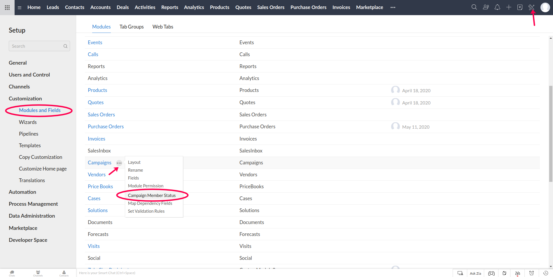553x277 pixels.
Task: Open global search magnifier in top bar
Action: click(x=474, y=7)
